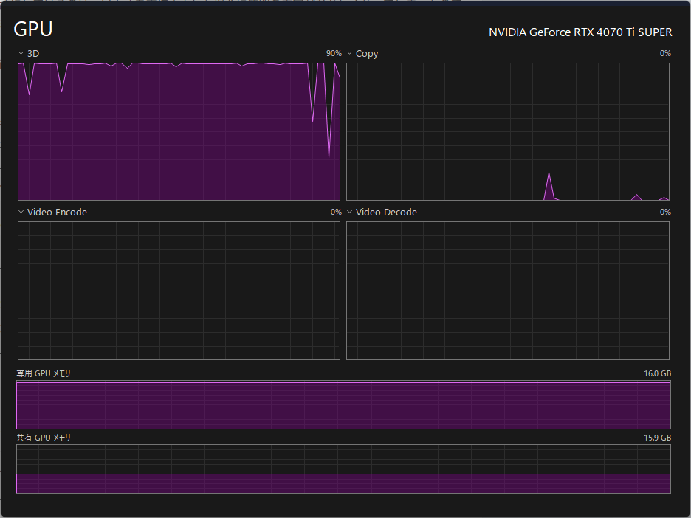Click the NVIDIA GeForce RTX 4070 Ti SUPER label
The image size is (691, 518).
[x=580, y=32]
